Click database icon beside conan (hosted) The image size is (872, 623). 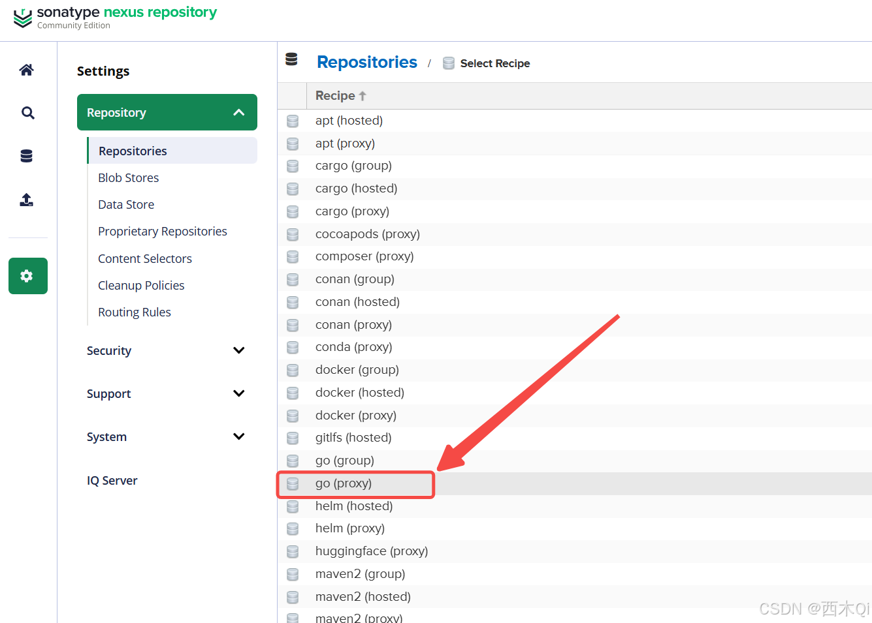pos(293,302)
